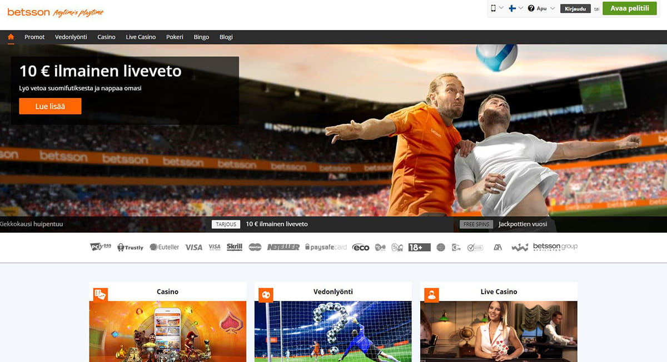This screenshot has height=362, width=667.
Task: Click the Euteller payment logo
Action: 165,247
